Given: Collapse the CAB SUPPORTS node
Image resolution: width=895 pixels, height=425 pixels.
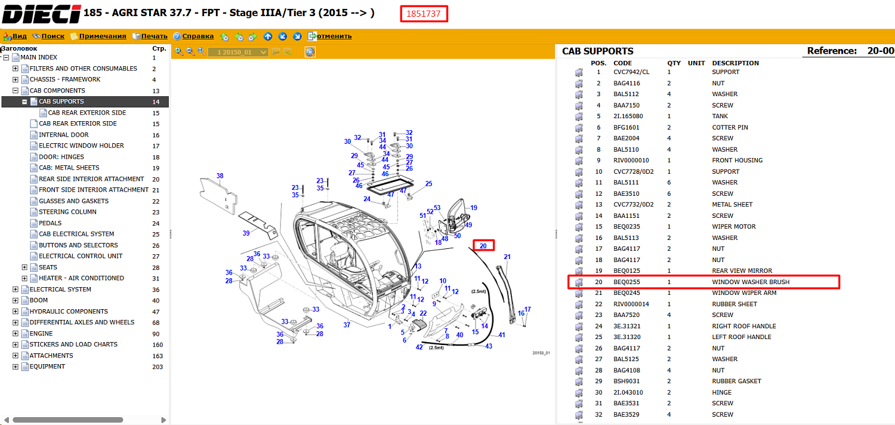Looking at the screenshot, I should (24, 101).
